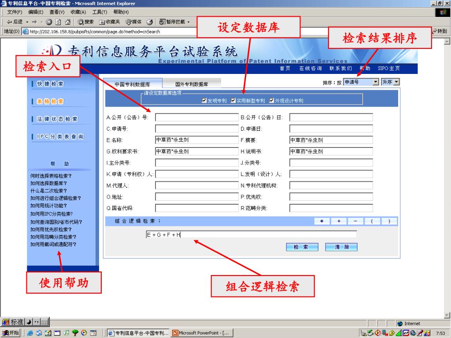Open the 收藏夹 favorites toolbar button
The width and height of the screenshot is (451, 338).
[110, 22]
